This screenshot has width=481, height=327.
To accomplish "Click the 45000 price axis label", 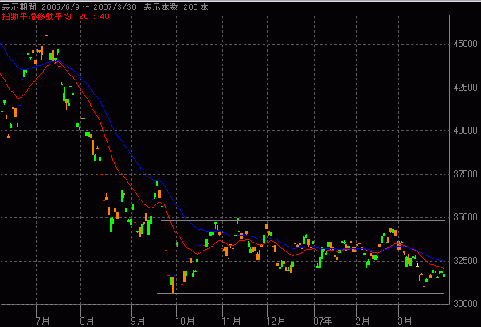I will tap(465, 44).
